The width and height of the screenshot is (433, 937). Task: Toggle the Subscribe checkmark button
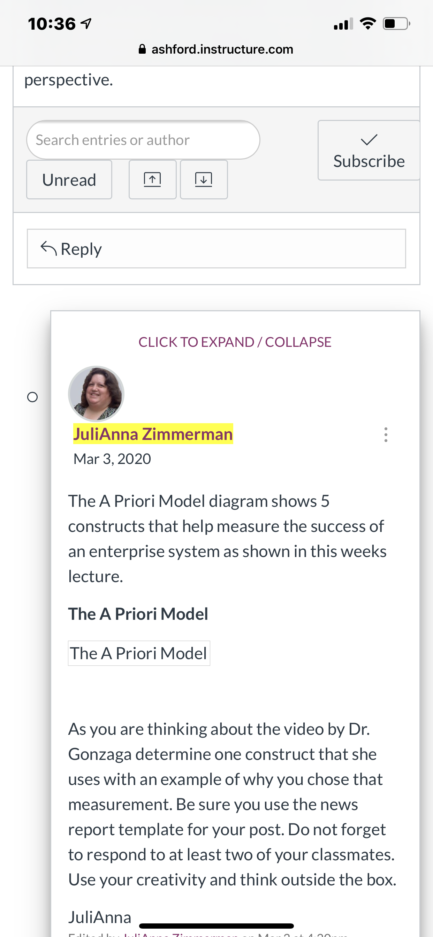[x=369, y=150]
